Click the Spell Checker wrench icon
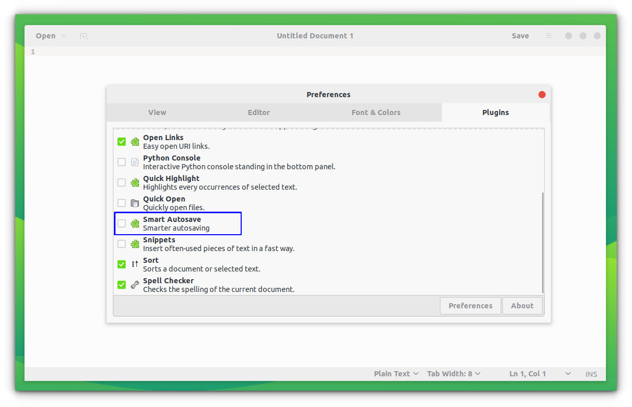Image resolution: width=632 pixels, height=407 pixels. (x=134, y=285)
